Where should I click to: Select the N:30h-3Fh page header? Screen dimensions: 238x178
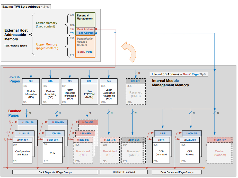88,123
